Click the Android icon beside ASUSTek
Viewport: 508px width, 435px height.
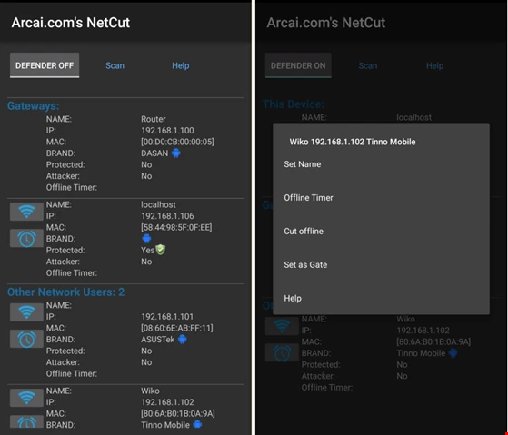(183, 340)
